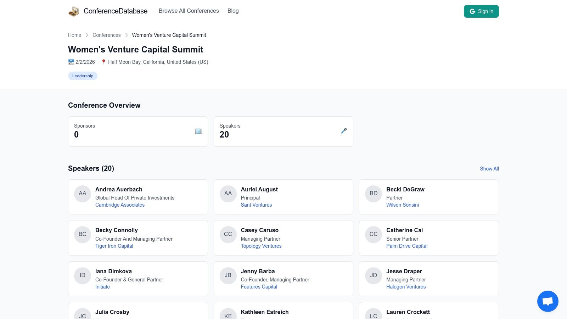Open Cambridge Associates company link
Screen dimensions: 567x319
(x=120, y=205)
